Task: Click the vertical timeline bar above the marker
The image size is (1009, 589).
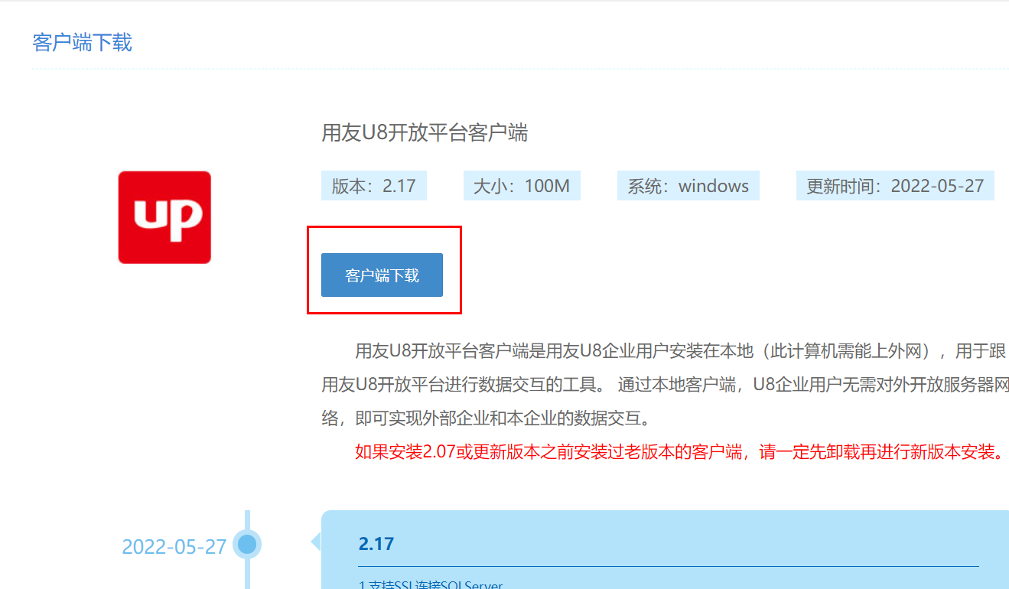Action: (246, 520)
